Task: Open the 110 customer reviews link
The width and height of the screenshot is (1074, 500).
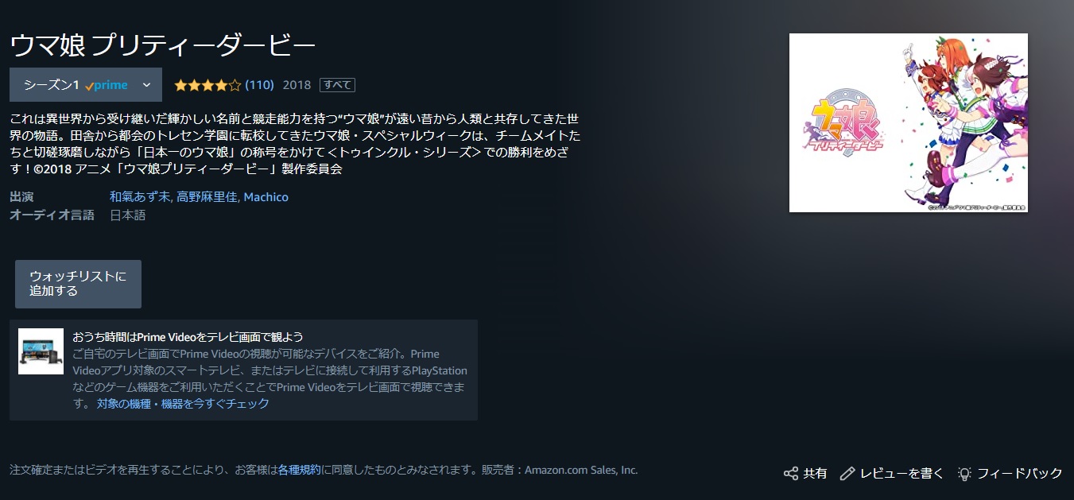Action: click(259, 85)
